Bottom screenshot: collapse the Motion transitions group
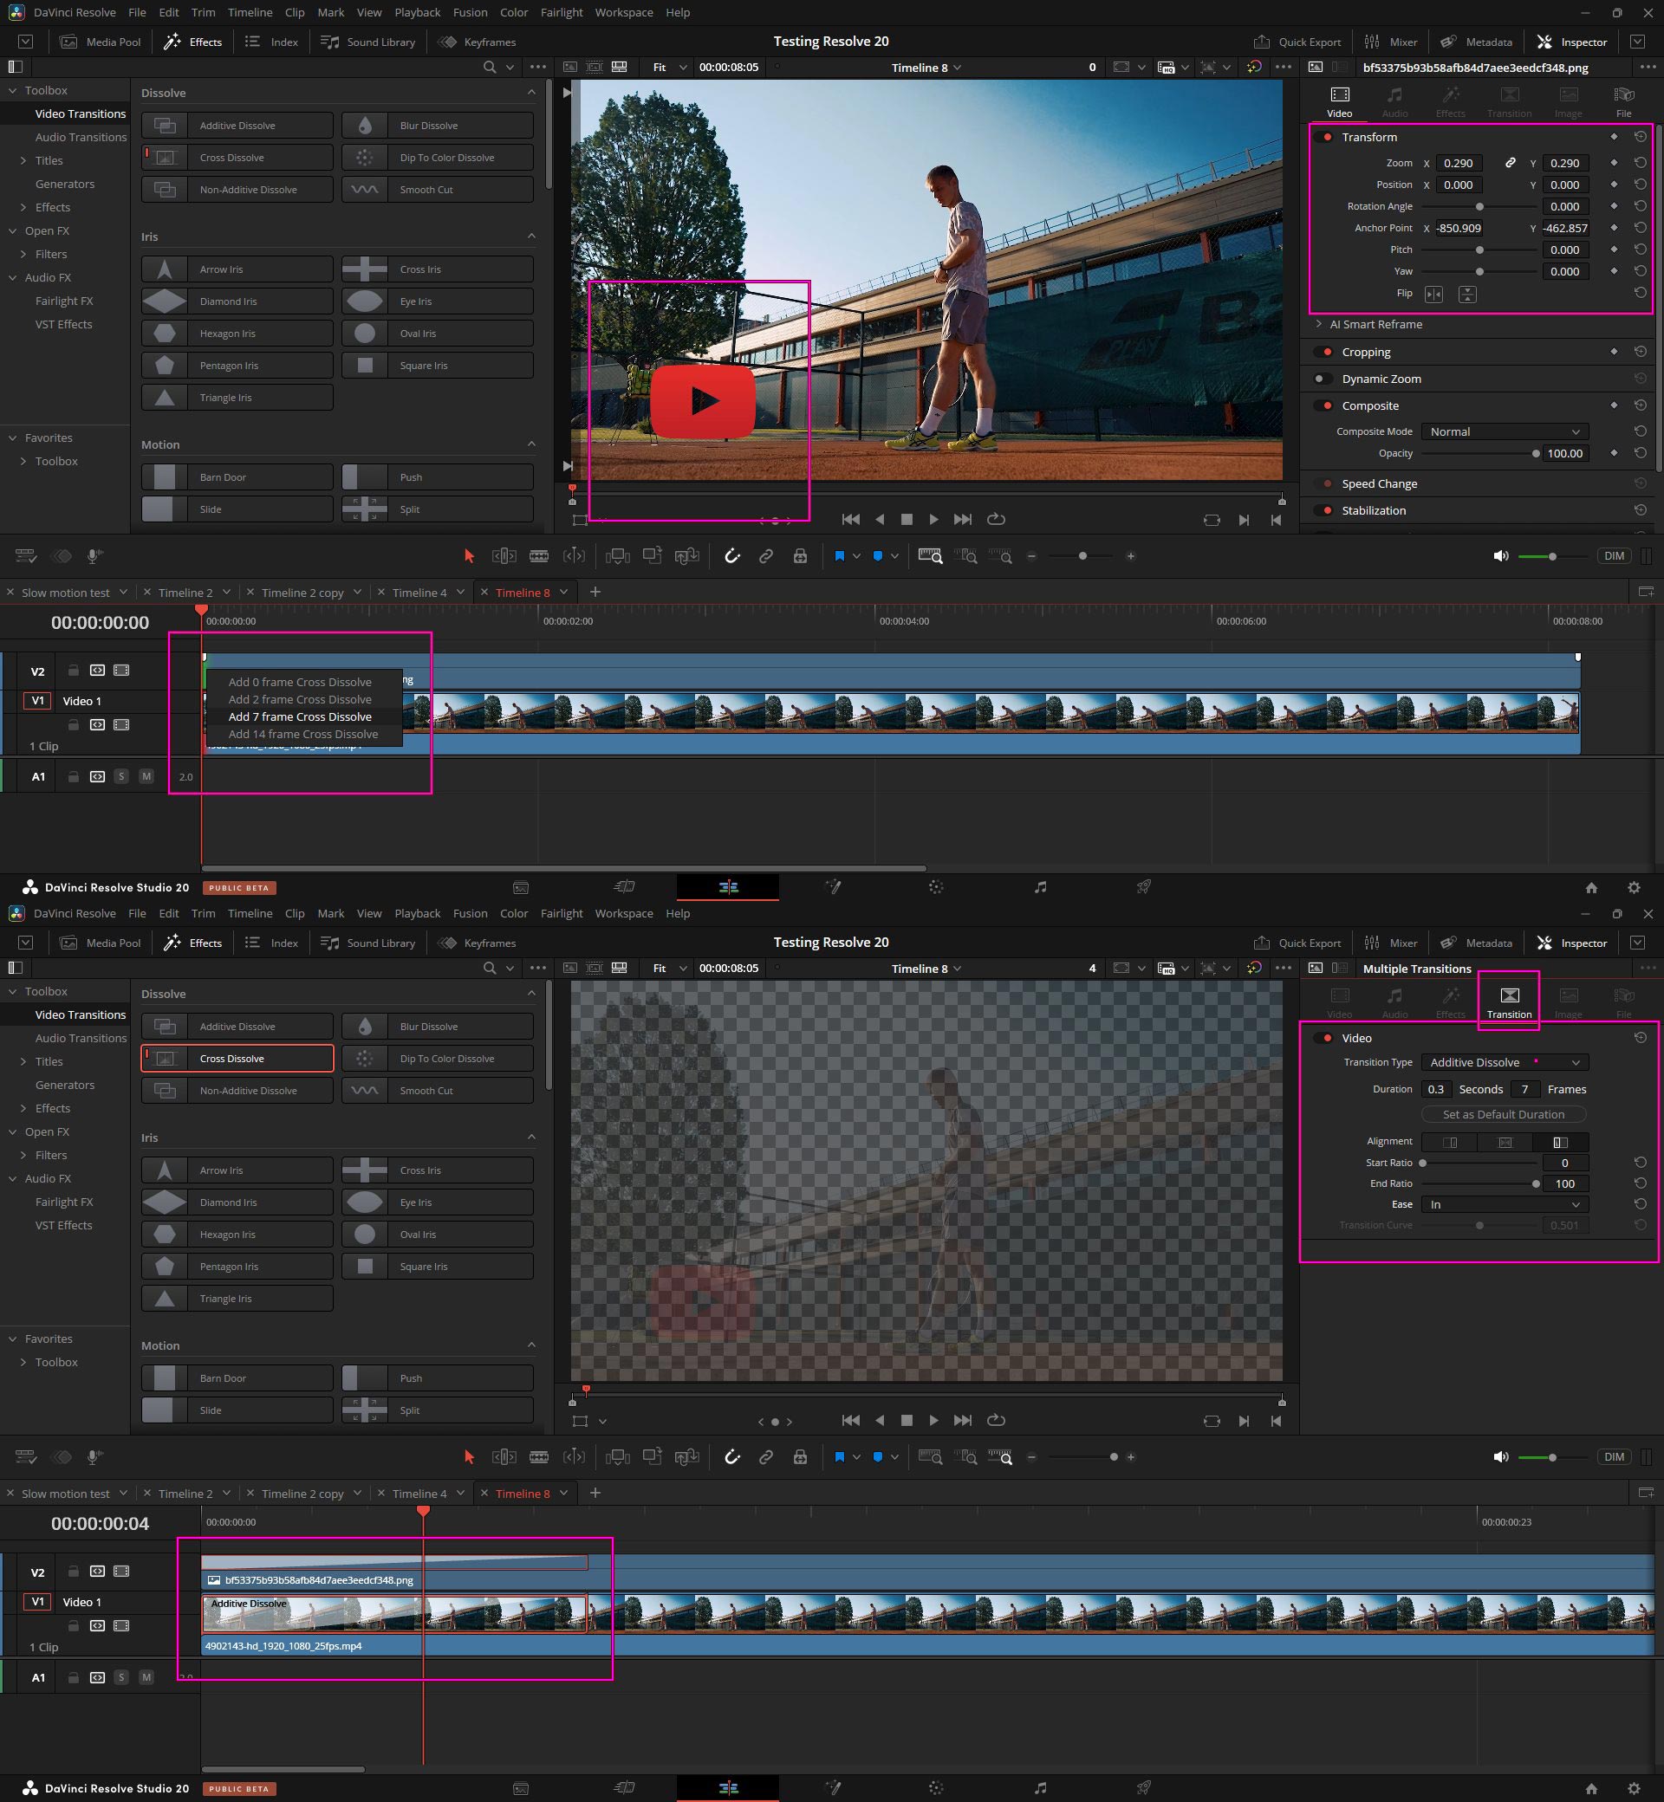The height and width of the screenshot is (1802, 1664). (x=531, y=1345)
